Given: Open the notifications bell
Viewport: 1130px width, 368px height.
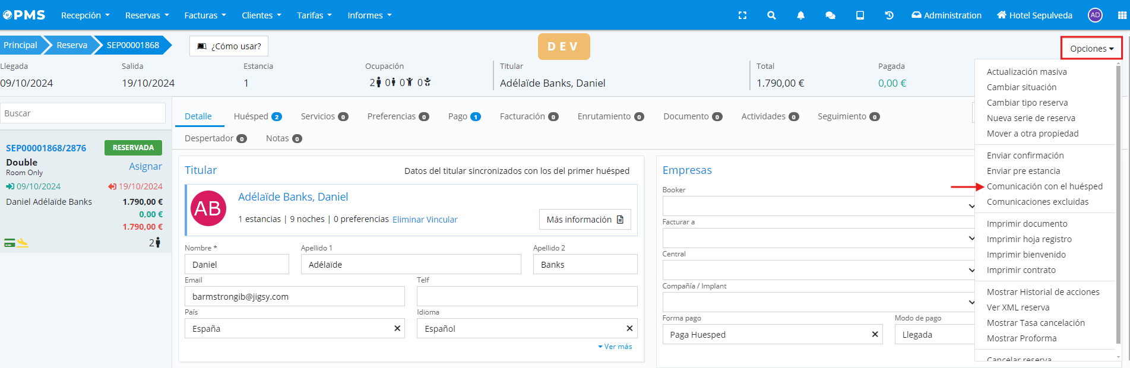Looking at the screenshot, I should coord(800,15).
